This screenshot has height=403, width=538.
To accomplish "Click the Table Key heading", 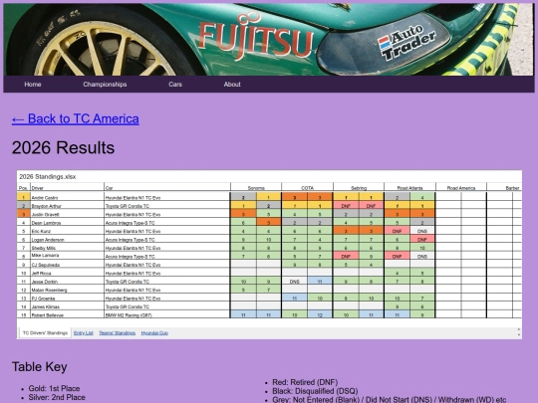I will click(x=40, y=366).
